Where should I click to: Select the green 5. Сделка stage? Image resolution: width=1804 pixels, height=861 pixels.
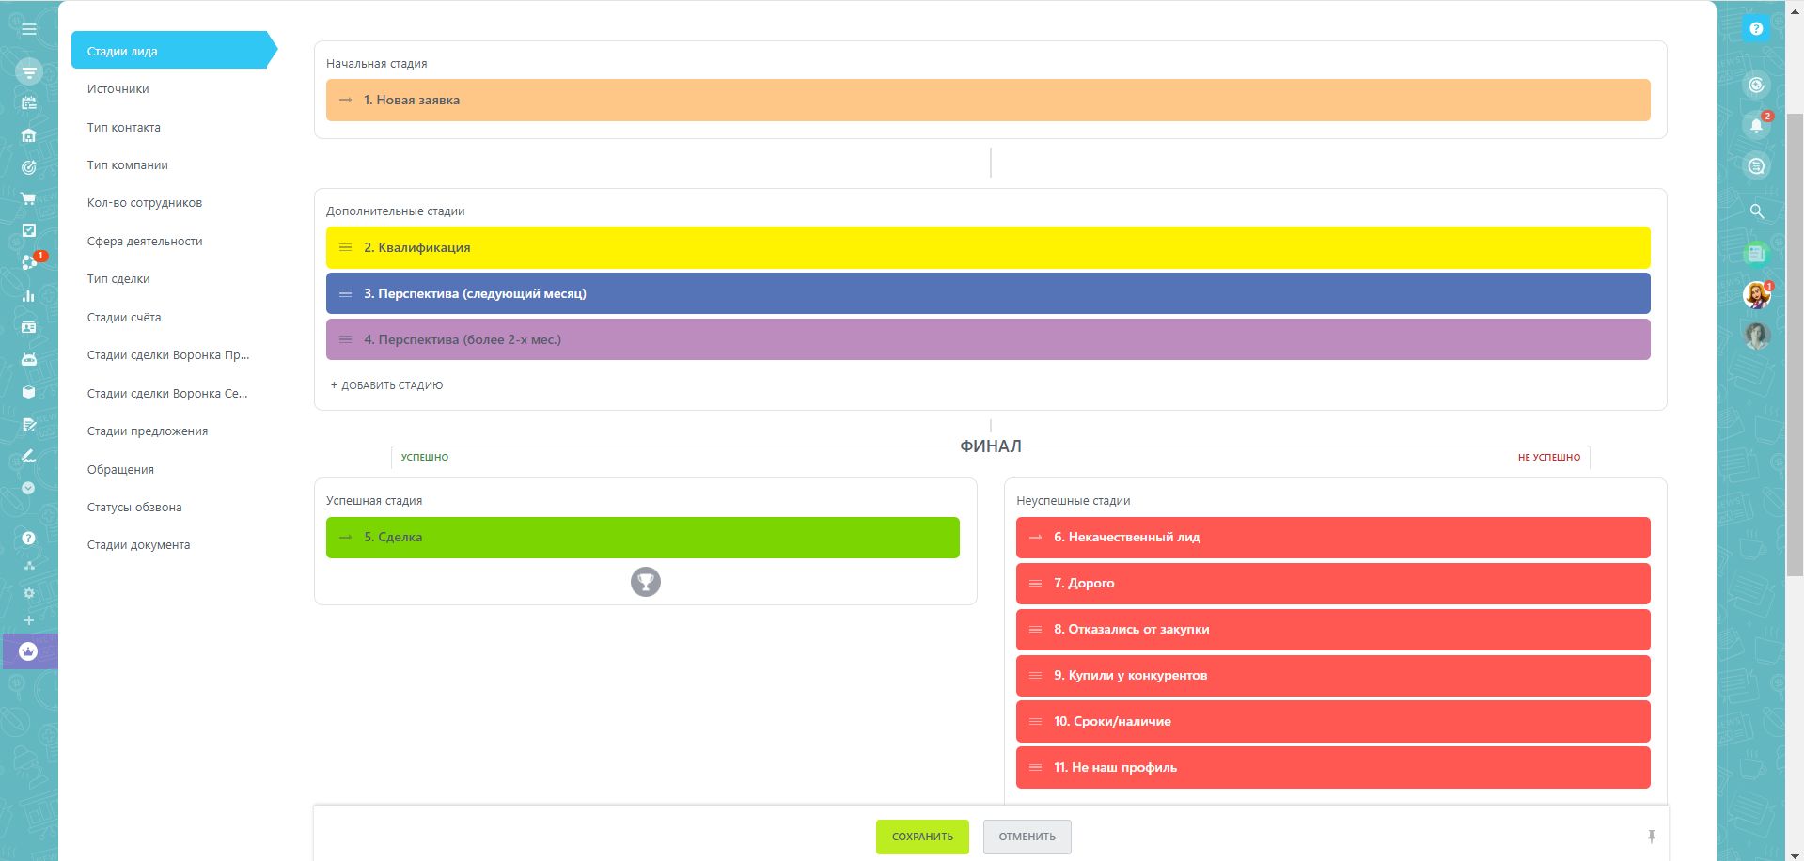(x=643, y=538)
